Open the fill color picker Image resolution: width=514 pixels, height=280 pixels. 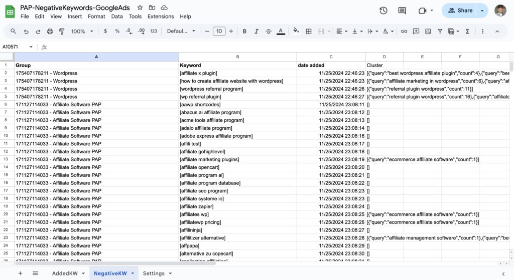pyautogui.click(x=296, y=31)
